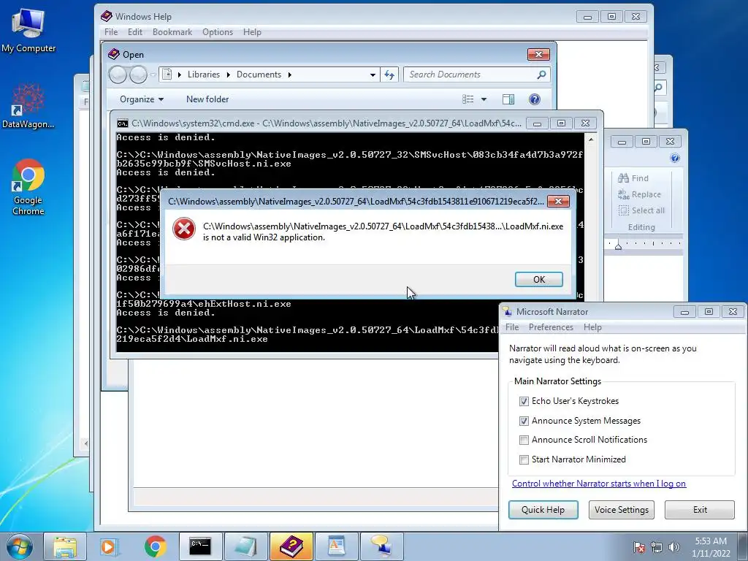
Task: Toggle Announce System Messages checkbox
Action: 524,421
